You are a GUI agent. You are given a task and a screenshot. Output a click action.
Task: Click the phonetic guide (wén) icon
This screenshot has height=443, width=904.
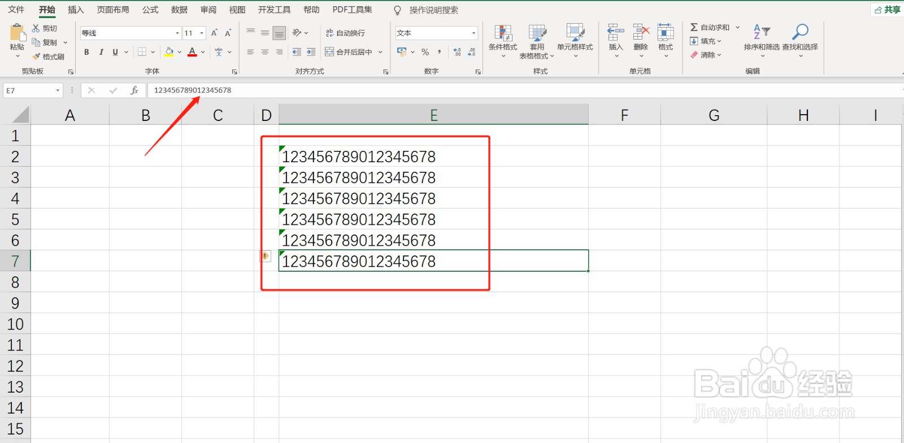(219, 52)
